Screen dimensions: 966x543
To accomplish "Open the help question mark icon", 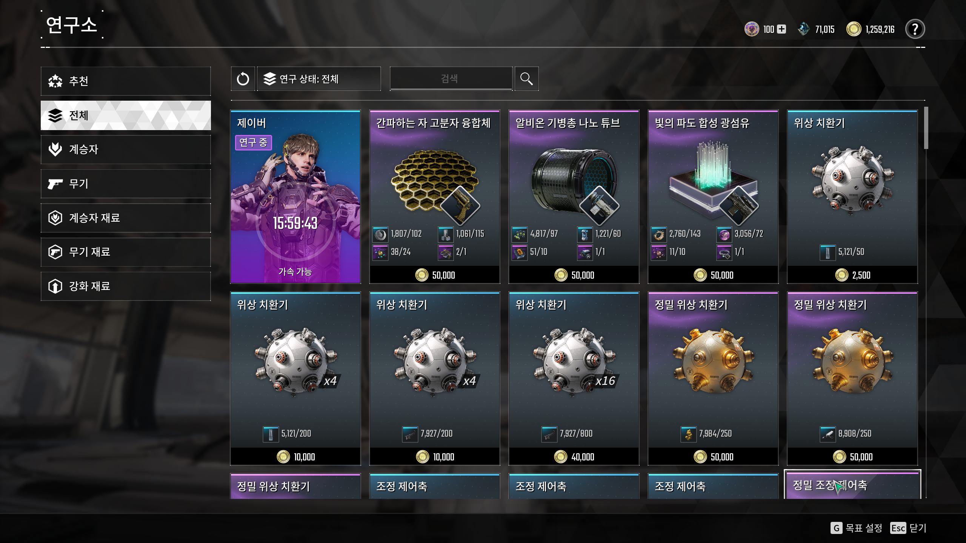I will point(915,29).
